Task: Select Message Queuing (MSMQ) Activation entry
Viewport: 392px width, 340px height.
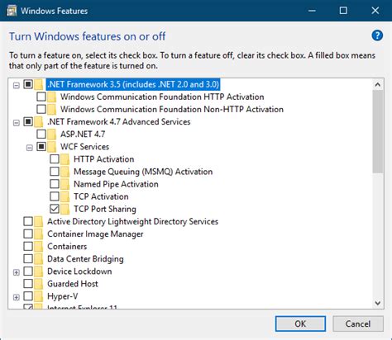Action: pyautogui.click(x=143, y=172)
